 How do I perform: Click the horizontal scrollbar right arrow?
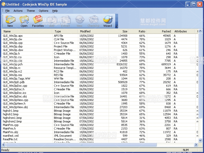[196, 145]
